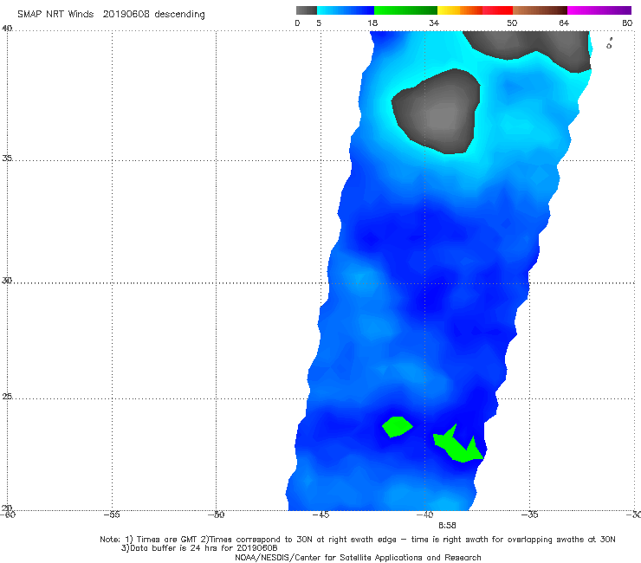This screenshot has width=641, height=563.
Task: Click the note line 'Times are GMT'
Action: coord(167,540)
